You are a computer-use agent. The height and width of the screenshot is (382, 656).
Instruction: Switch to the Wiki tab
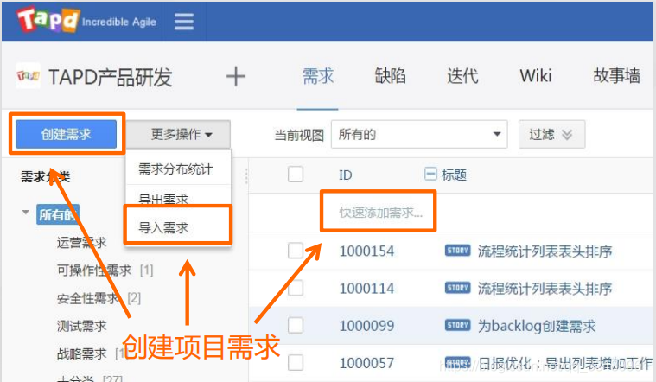(536, 76)
